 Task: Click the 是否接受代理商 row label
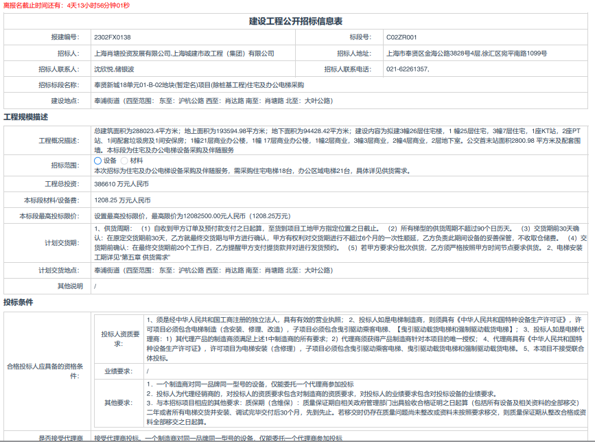point(60,438)
